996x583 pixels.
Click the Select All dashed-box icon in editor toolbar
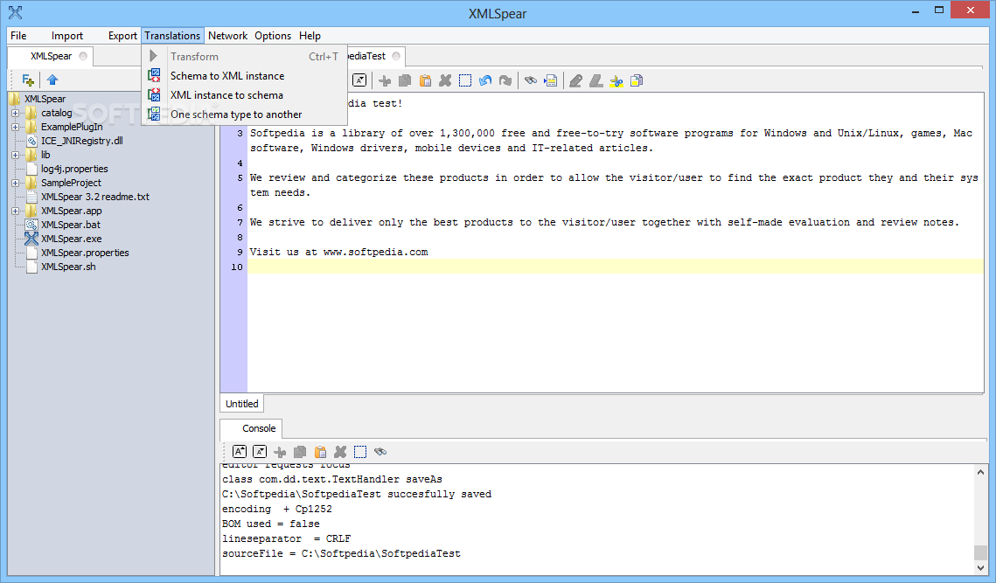[x=465, y=80]
